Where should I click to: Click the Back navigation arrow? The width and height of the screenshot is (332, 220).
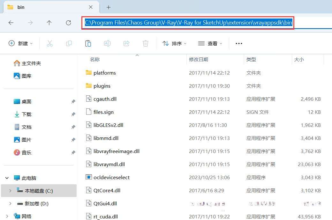(11, 23)
